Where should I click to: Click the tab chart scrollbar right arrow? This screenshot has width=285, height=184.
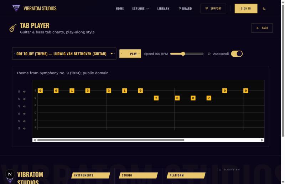(262, 140)
